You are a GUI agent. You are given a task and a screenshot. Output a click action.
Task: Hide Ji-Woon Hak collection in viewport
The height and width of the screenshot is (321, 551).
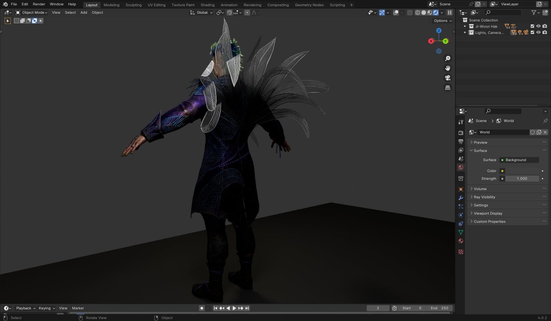(x=539, y=26)
